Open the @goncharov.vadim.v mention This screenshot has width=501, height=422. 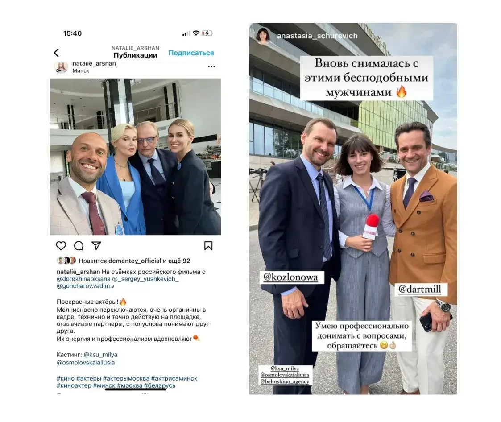tap(85, 286)
